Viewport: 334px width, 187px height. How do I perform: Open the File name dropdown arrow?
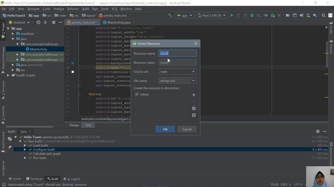click(x=193, y=81)
